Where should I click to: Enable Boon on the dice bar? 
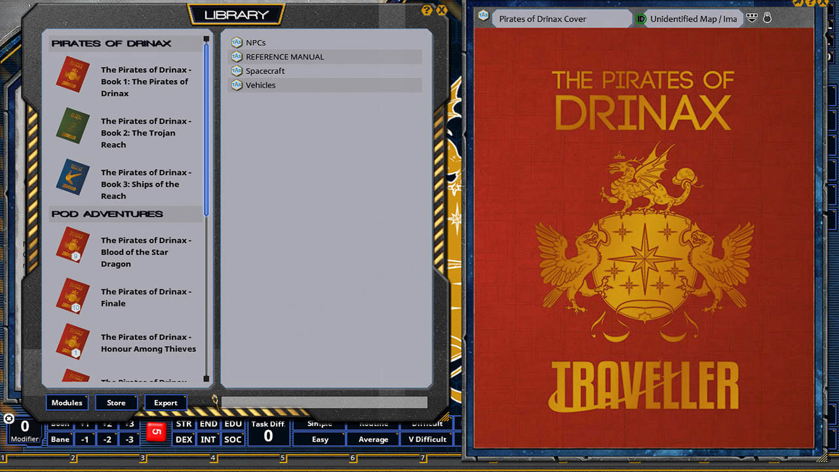point(60,423)
